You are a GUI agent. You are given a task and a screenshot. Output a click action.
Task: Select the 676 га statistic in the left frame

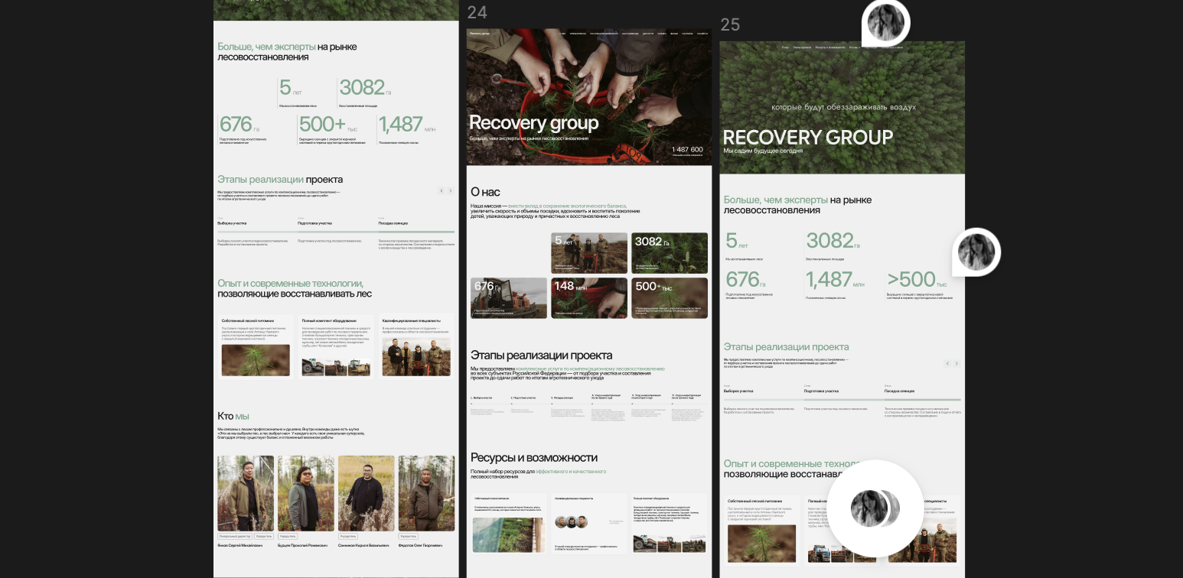click(x=240, y=125)
